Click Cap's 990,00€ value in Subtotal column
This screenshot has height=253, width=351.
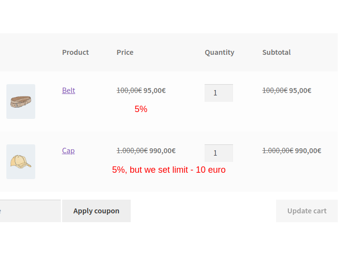point(308,151)
